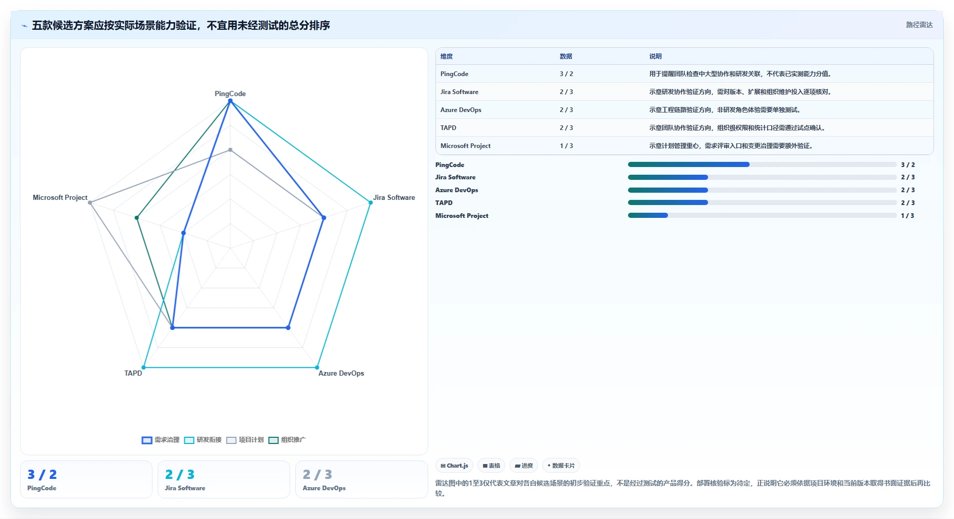954x519 pixels.
Task: Click the TAPD axis label on the radar
Action: click(x=133, y=373)
